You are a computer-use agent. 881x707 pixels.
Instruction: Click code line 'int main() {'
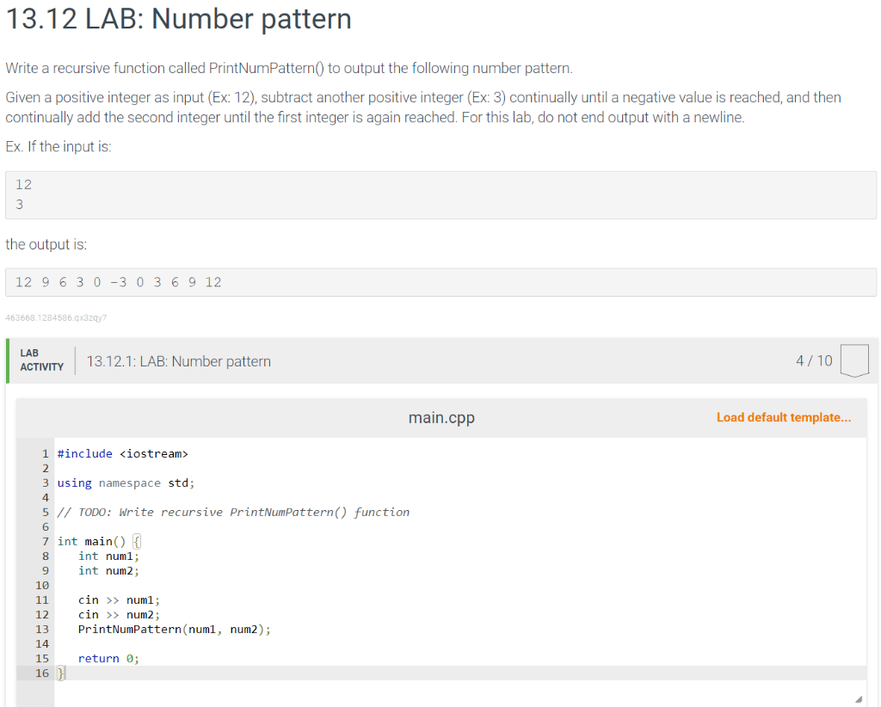pyautogui.click(x=99, y=541)
